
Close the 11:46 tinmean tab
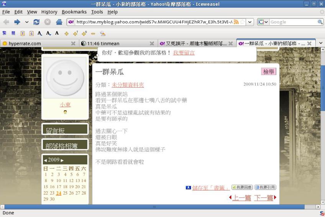[x=152, y=43]
